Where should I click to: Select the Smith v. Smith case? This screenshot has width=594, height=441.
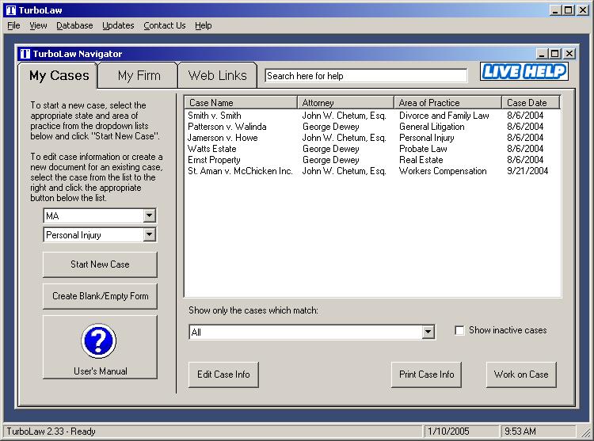(215, 116)
